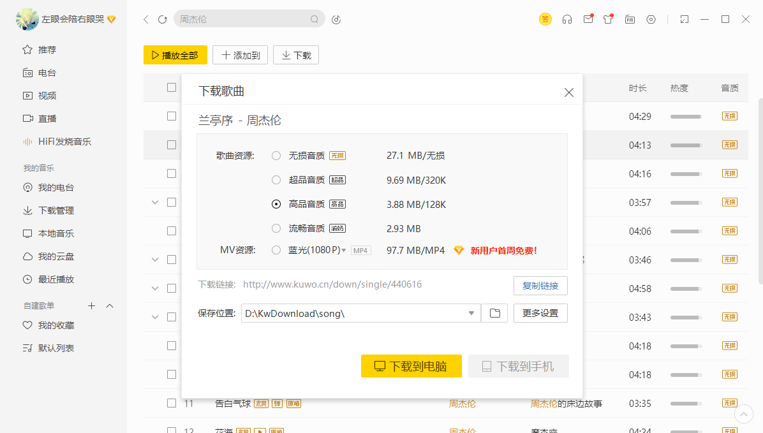This screenshot has width=763, height=433.
Task: Click the 热度 bar for the 04:18 song above row 11
Action: point(686,375)
